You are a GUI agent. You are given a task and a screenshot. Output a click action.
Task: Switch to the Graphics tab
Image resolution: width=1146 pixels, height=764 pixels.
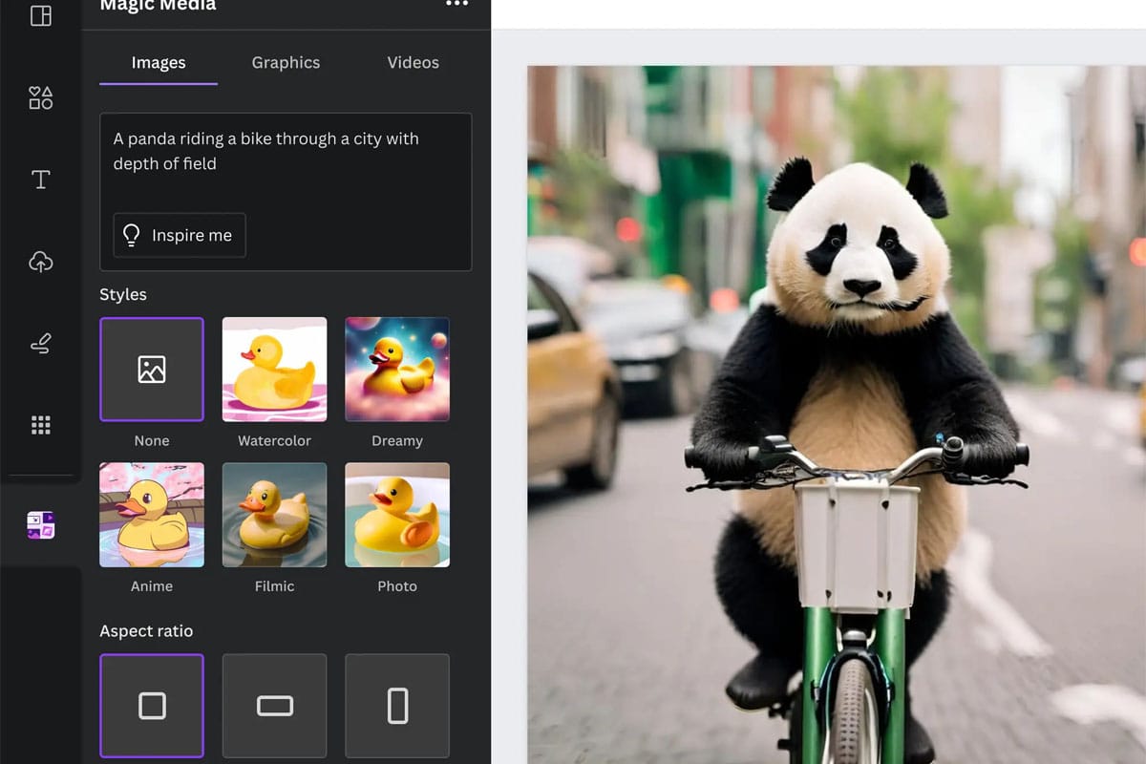pyautogui.click(x=285, y=62)
